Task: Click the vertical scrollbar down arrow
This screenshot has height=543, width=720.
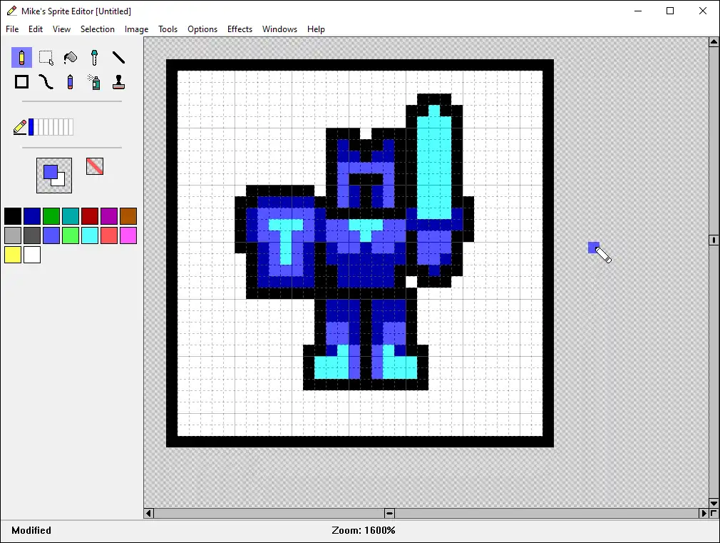Action: click(714, 503)
